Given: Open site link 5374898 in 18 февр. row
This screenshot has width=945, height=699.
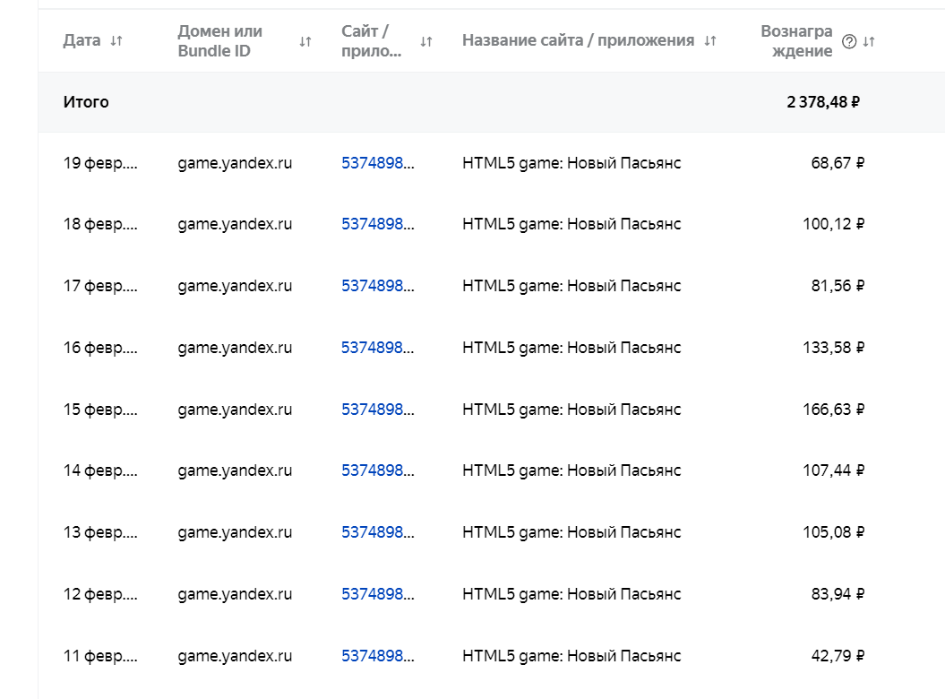Looking at the screenshot, I should pyautogui.click(x=377, y=224).
